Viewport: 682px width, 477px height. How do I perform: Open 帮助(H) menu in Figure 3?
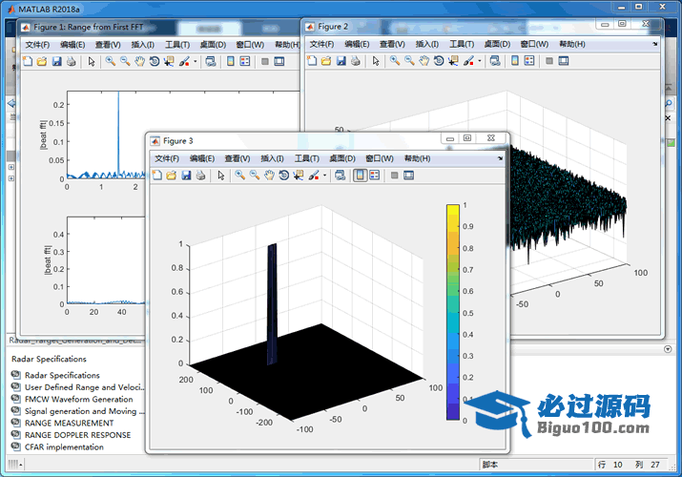click(x=417, y=158)
